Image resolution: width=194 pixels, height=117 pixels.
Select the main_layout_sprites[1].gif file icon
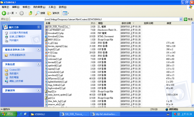[46, 95]
